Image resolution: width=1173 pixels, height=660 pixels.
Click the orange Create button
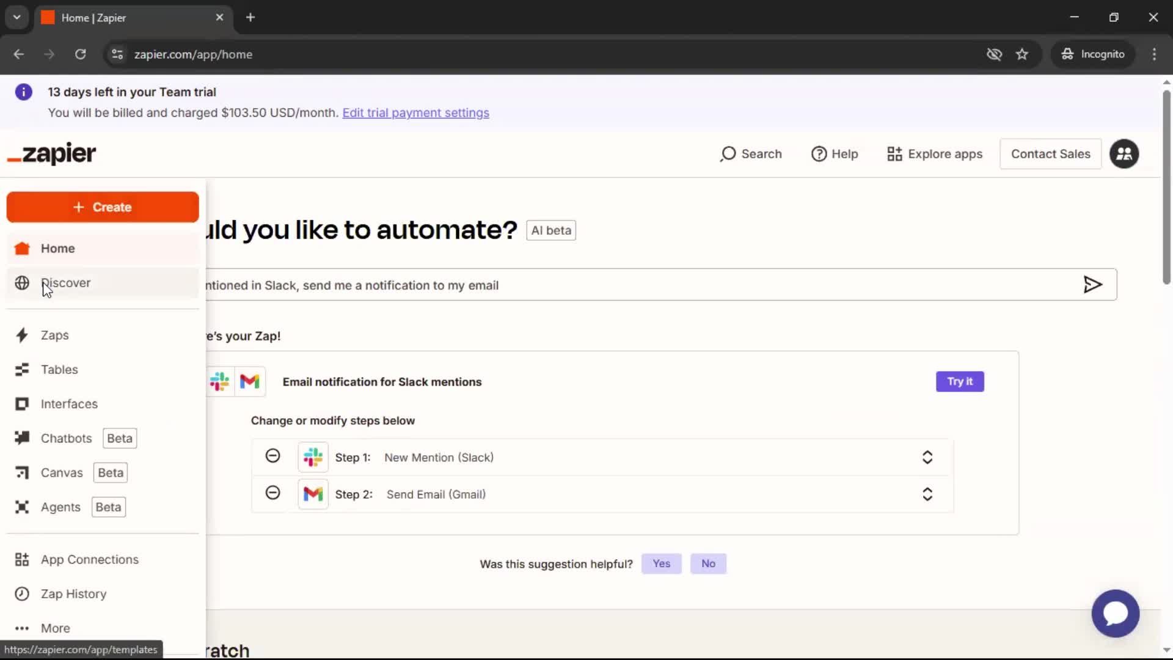(103, 207)
